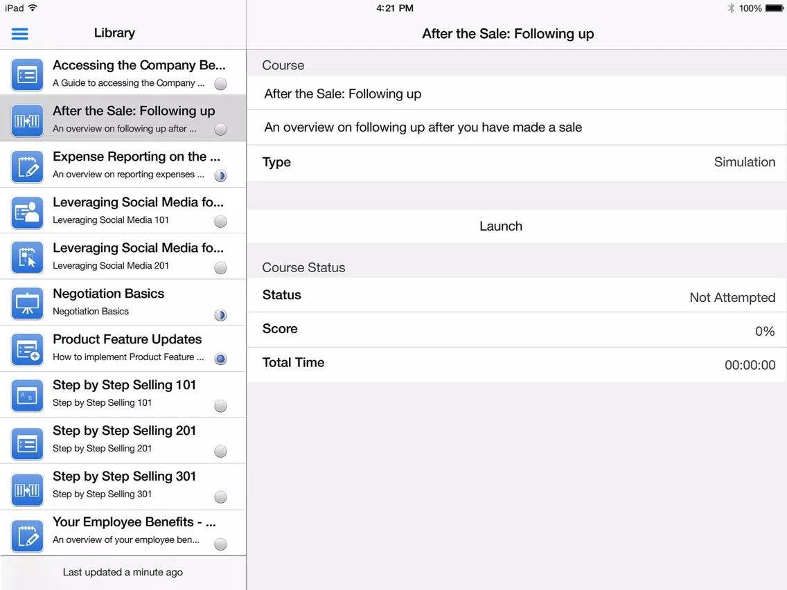Image resolution: width=787 pixels, height=590 pixels.
Task: Open the Product Feature Updates course title
Action: (127, 339)
